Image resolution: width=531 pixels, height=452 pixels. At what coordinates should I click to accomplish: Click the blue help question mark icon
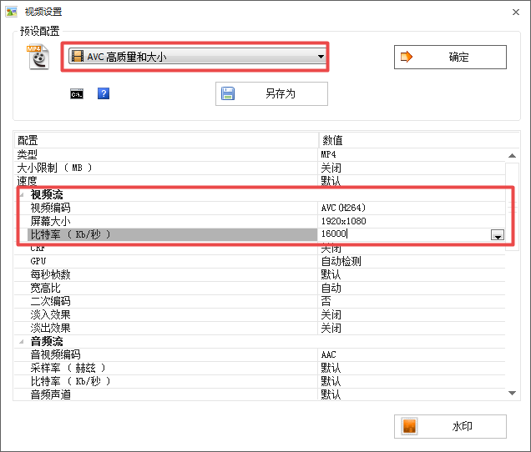(104, 93)
